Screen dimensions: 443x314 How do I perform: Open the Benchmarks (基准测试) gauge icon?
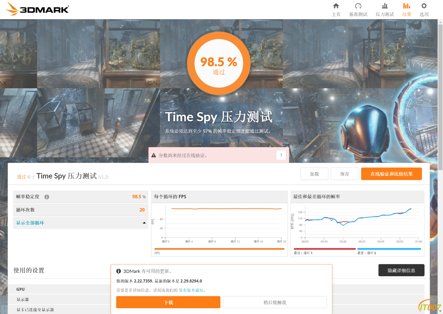358,6
